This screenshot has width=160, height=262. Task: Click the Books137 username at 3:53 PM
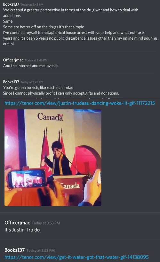tap(14, 250)
